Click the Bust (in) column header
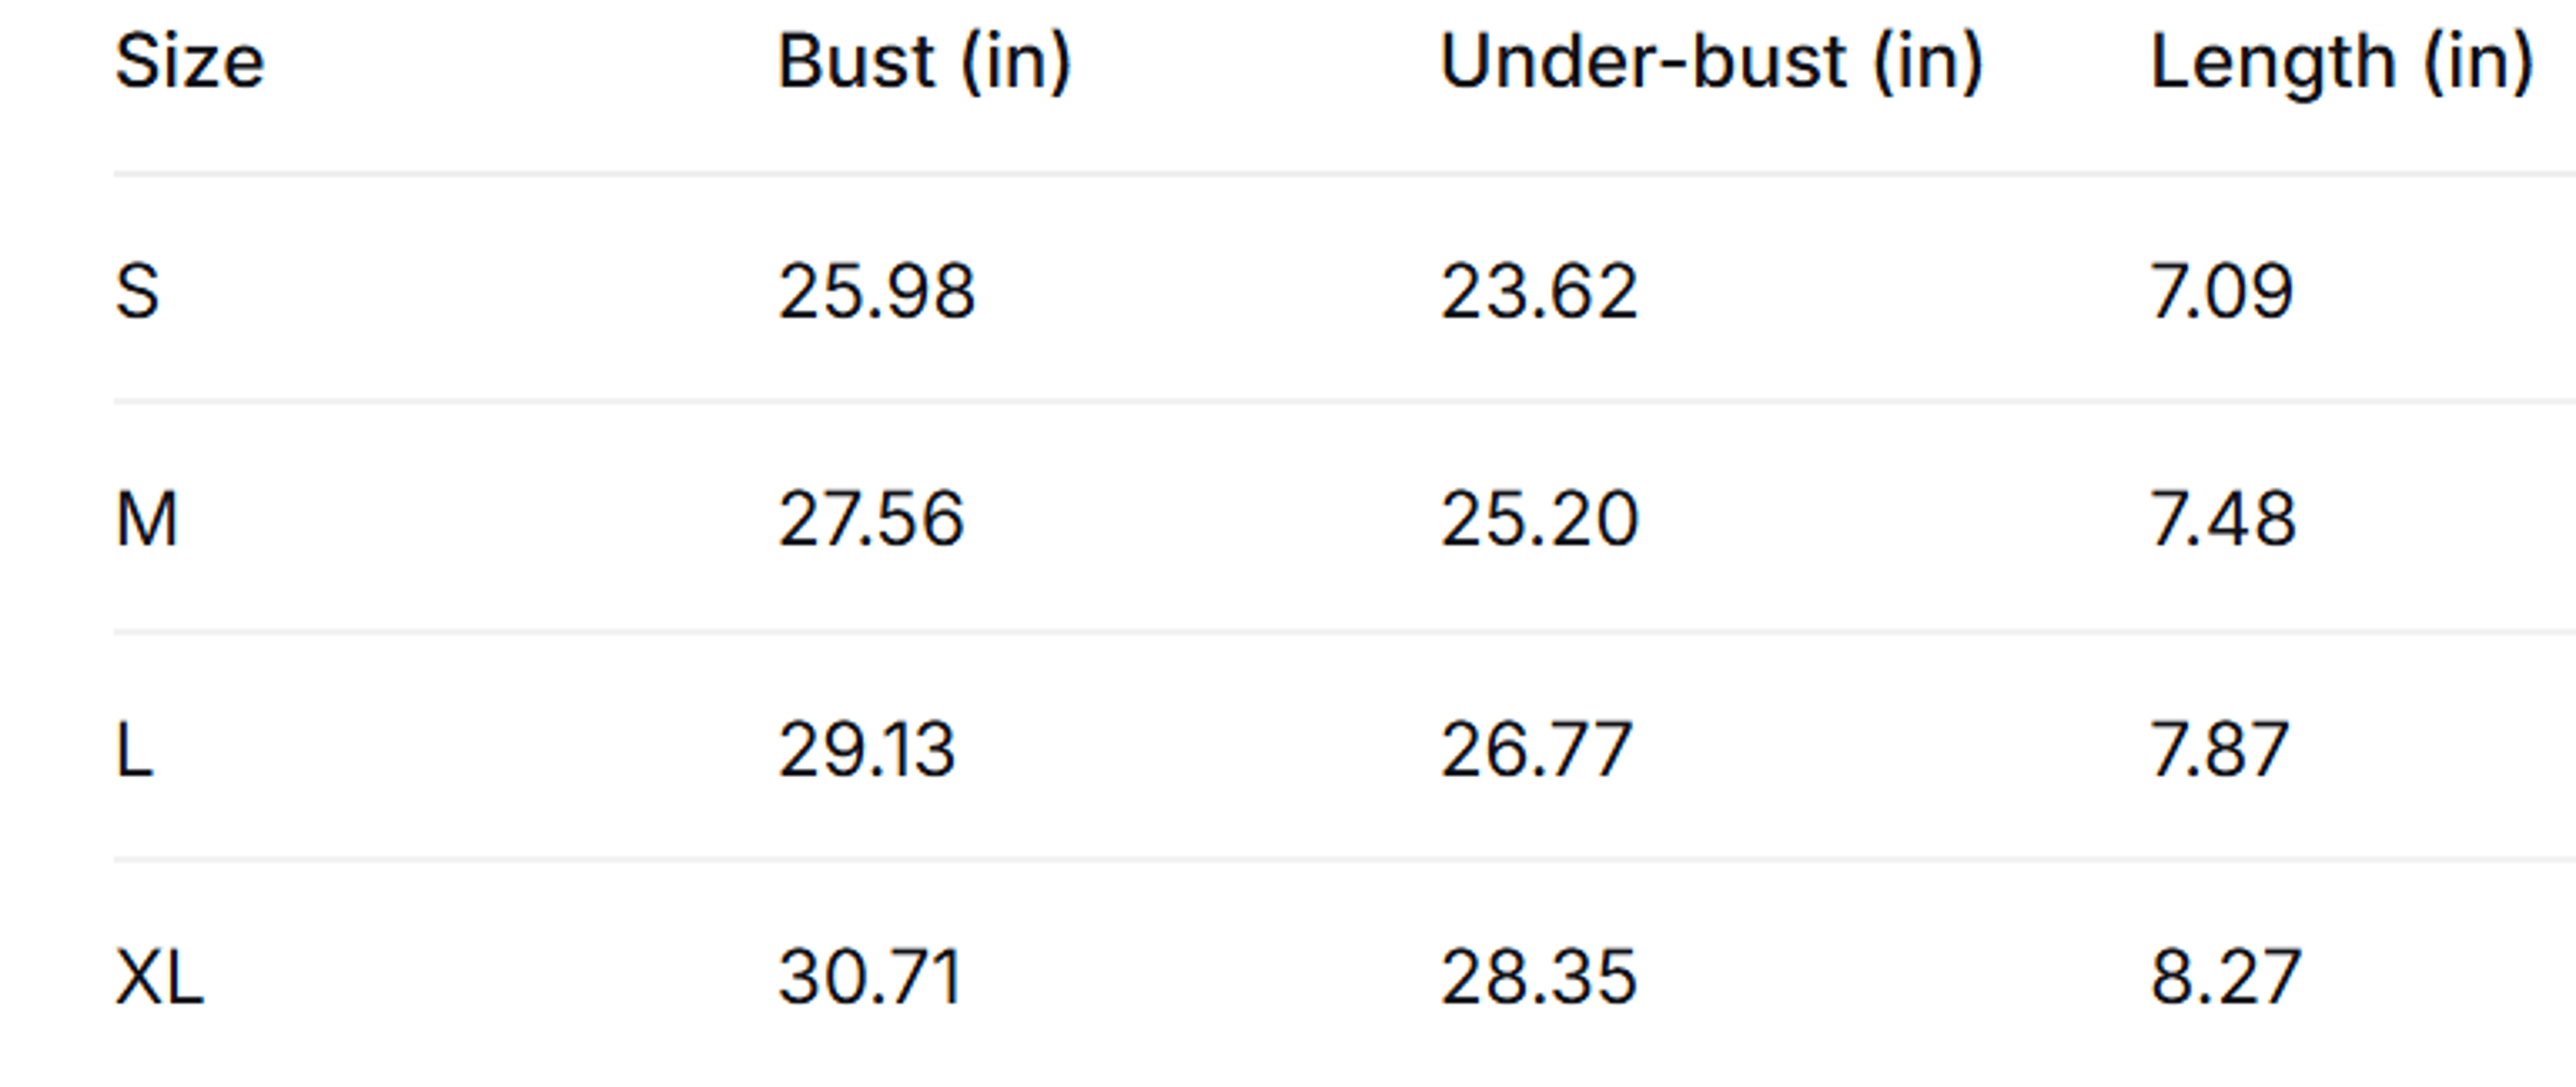2576x1087 pixels. [x=925, y=62]
